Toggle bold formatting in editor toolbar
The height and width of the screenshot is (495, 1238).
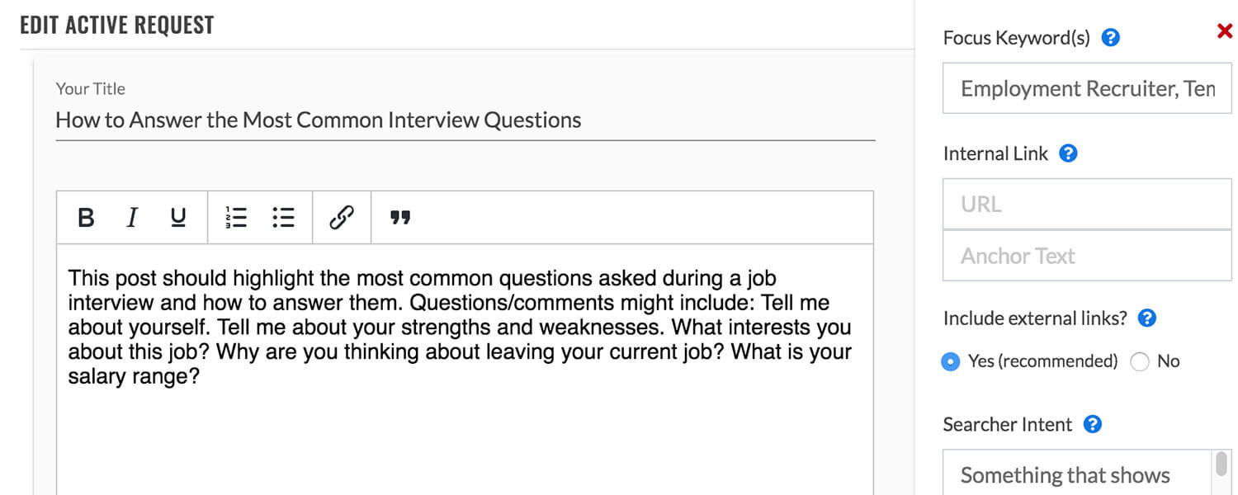click(x=86, y=218)
